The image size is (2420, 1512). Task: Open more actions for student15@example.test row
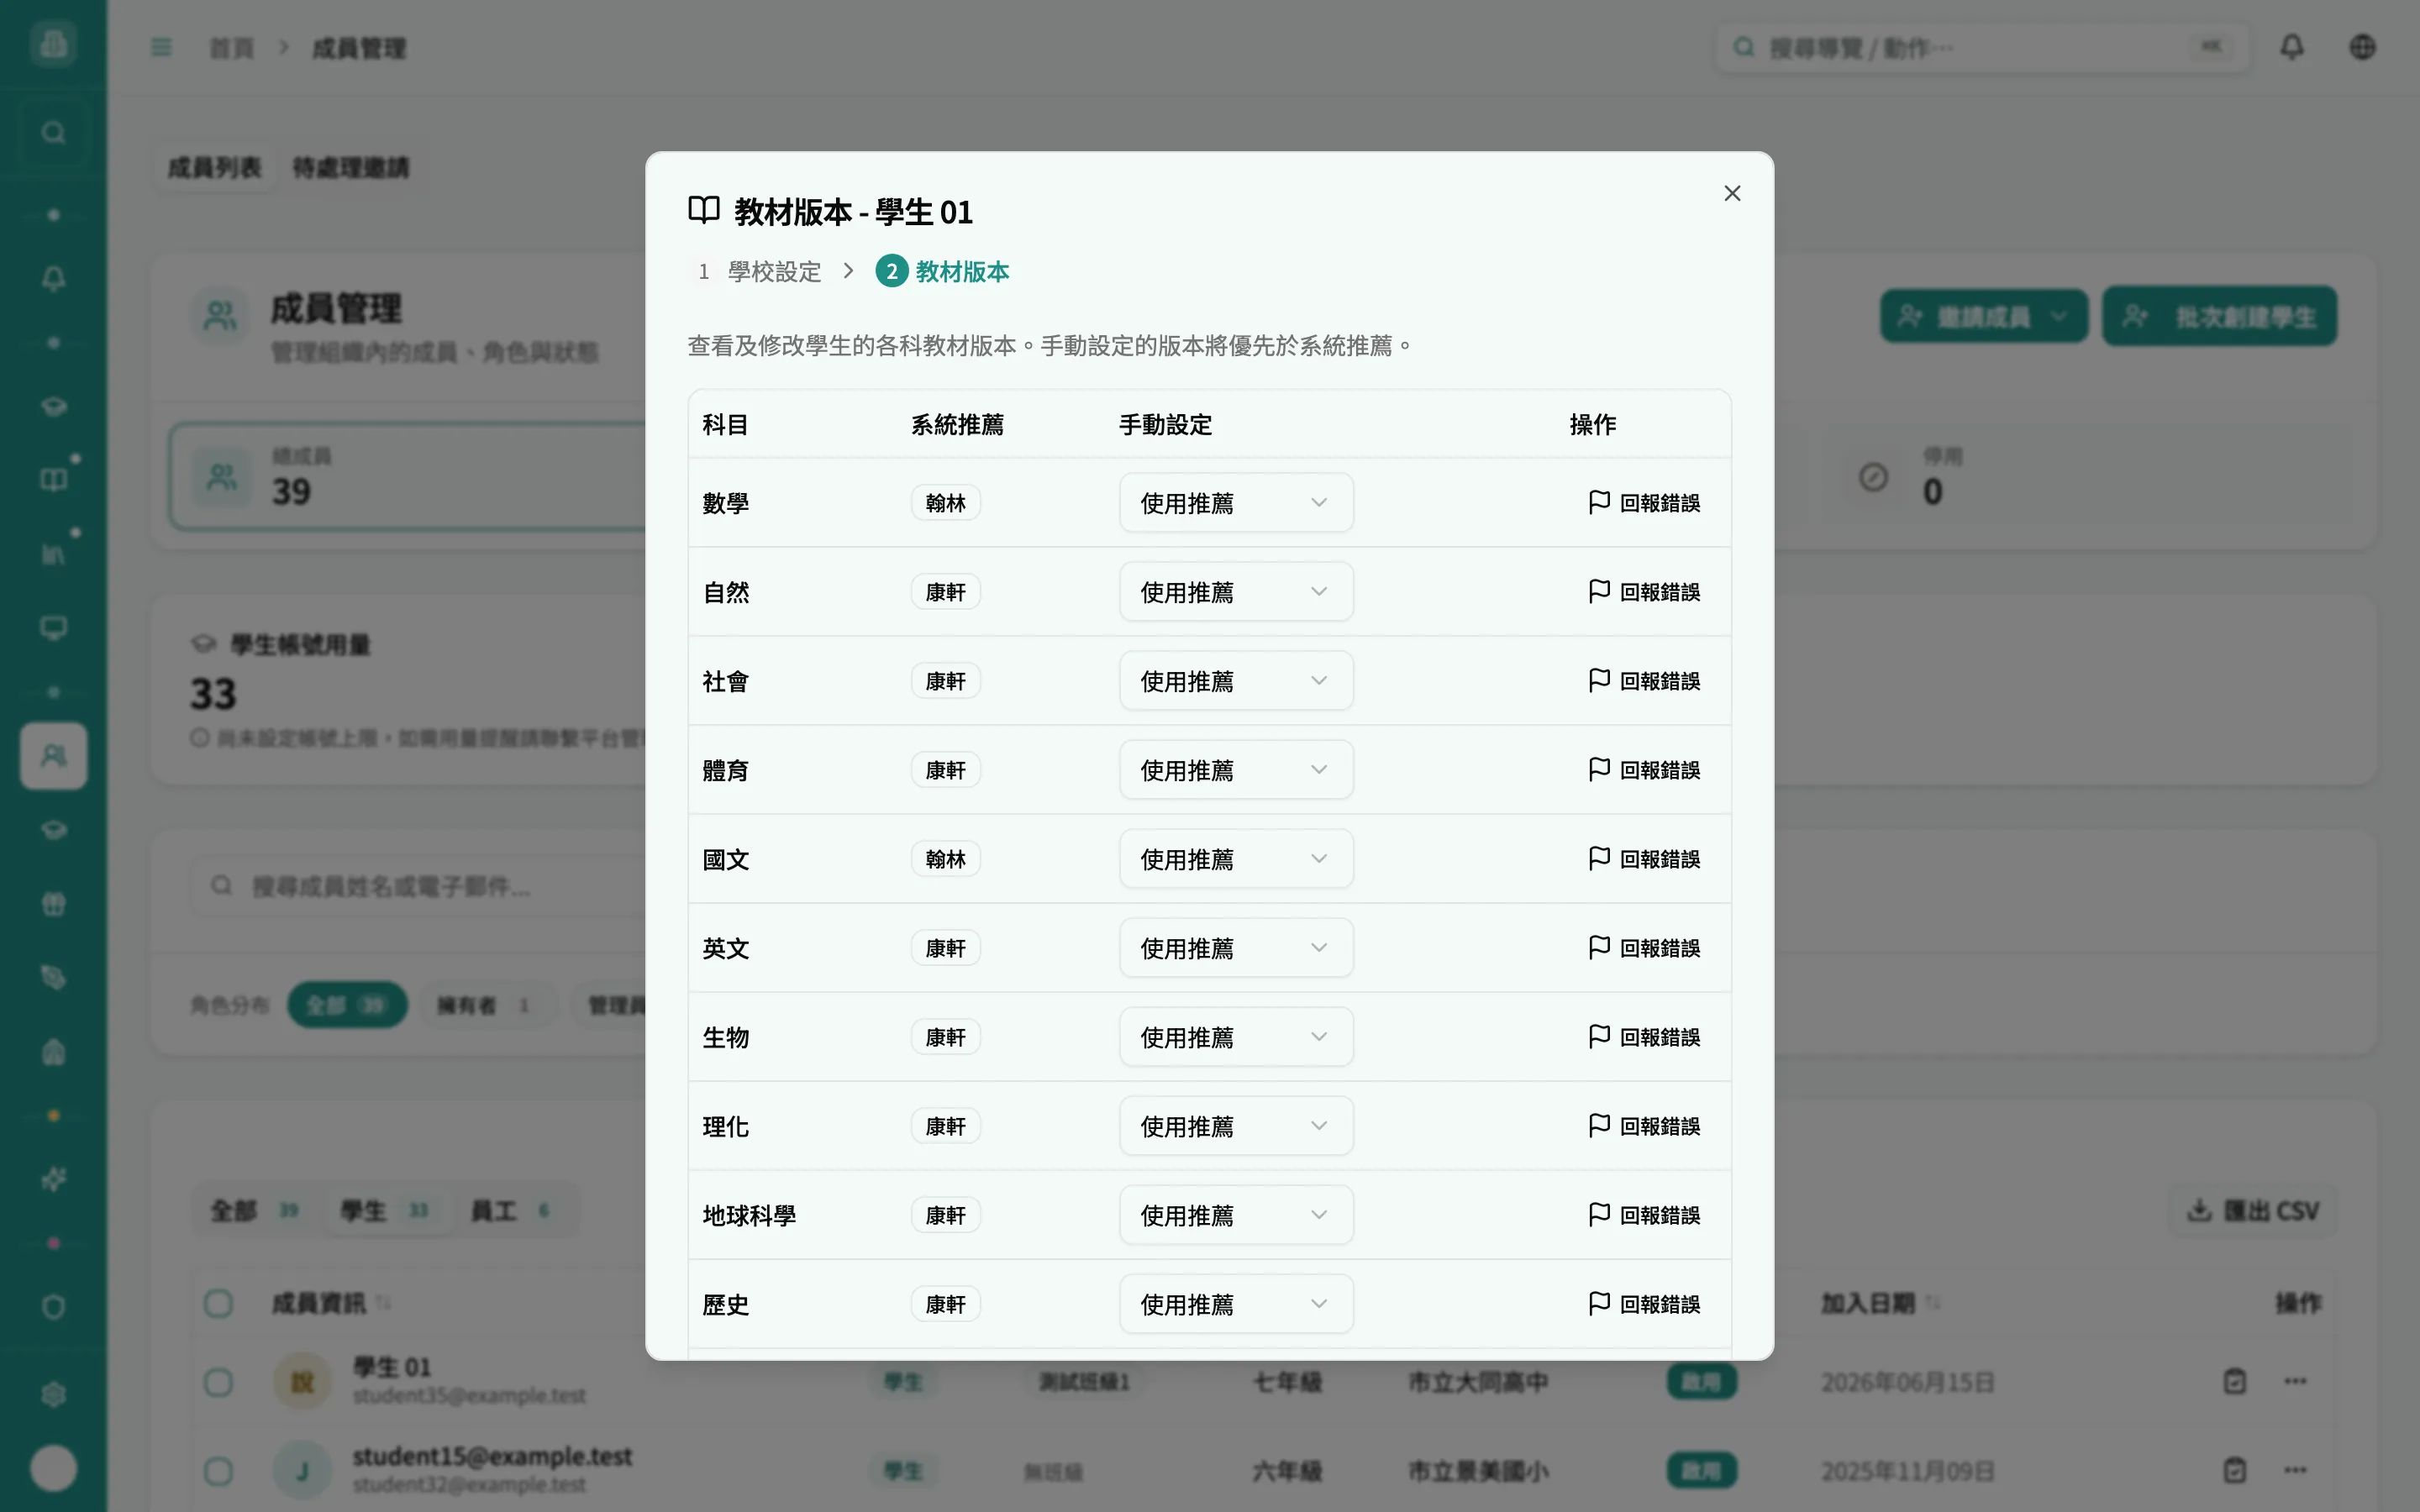click(2295, 1471)
